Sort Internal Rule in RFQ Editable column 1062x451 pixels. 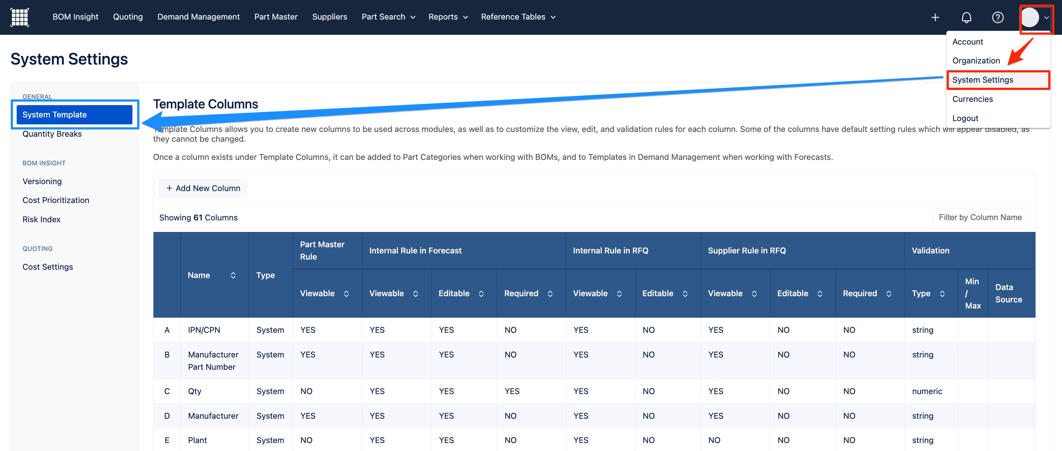(x=685, y=294)
